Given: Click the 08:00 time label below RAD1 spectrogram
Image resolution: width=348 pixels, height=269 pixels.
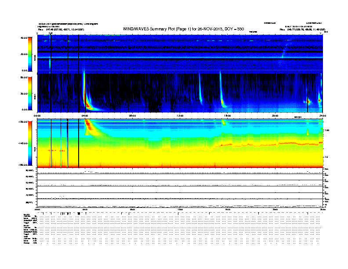Looking at the screenshot, I should (132, 116).
